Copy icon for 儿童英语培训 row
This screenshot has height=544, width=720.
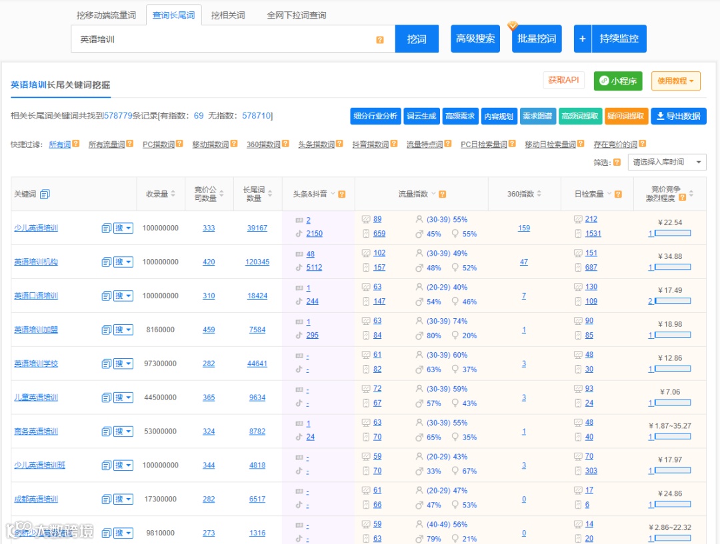[x=106, y=398]
